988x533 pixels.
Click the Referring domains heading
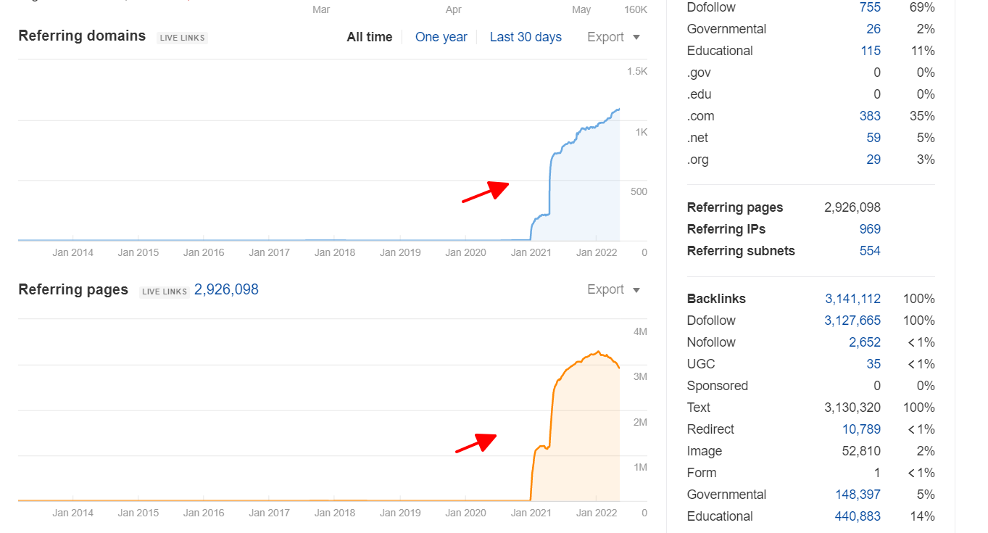[82, 36]
